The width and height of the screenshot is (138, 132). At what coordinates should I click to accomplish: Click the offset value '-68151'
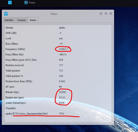(x=63, y=55)
